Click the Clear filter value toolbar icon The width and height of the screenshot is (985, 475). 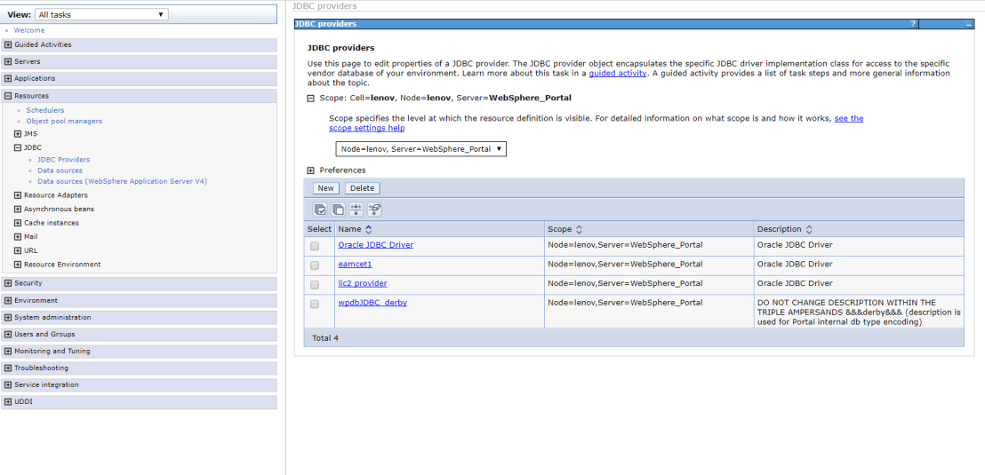[x=374, y=210]
